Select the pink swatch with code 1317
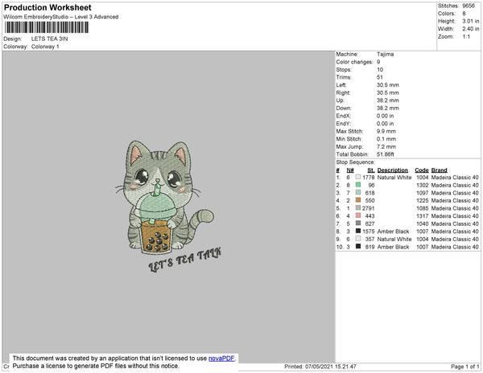The width and height of the screenshot is (483, 373). coord(358,215)
